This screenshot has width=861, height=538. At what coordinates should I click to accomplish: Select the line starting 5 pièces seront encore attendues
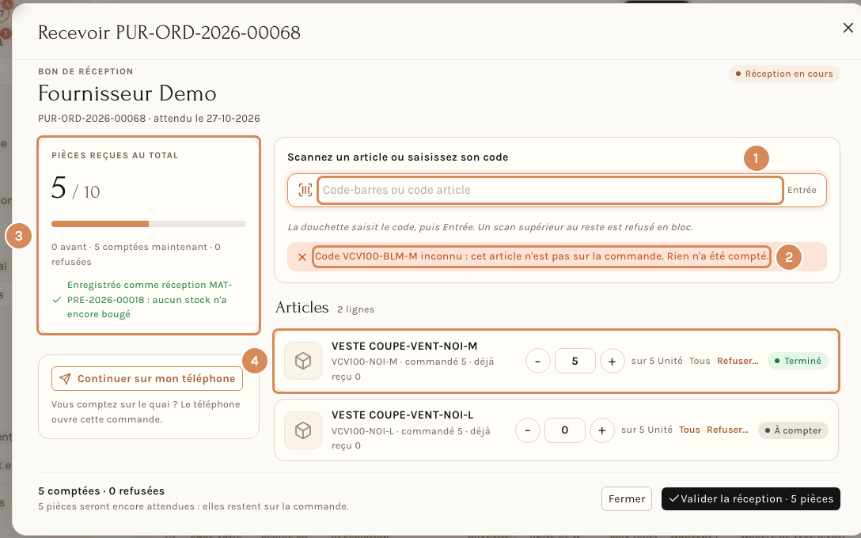[x=193, y=506]
